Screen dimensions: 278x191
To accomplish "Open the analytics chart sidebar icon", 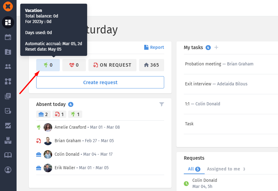I will 8,126.
